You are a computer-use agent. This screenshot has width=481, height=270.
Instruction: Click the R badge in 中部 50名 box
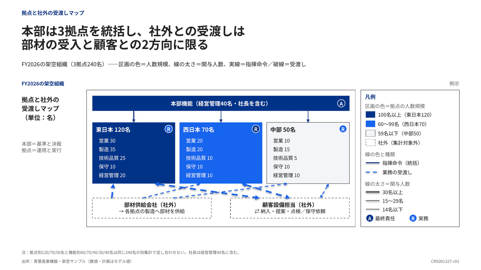click(343, 129)
